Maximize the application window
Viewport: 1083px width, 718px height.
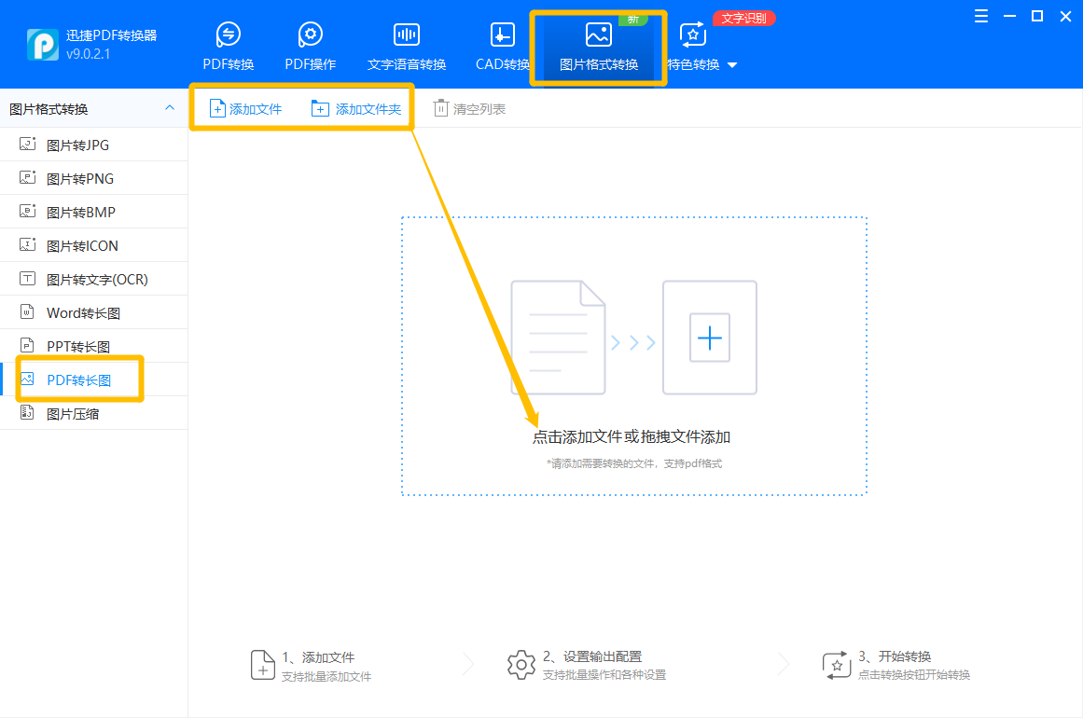[x=1036, y=17]
